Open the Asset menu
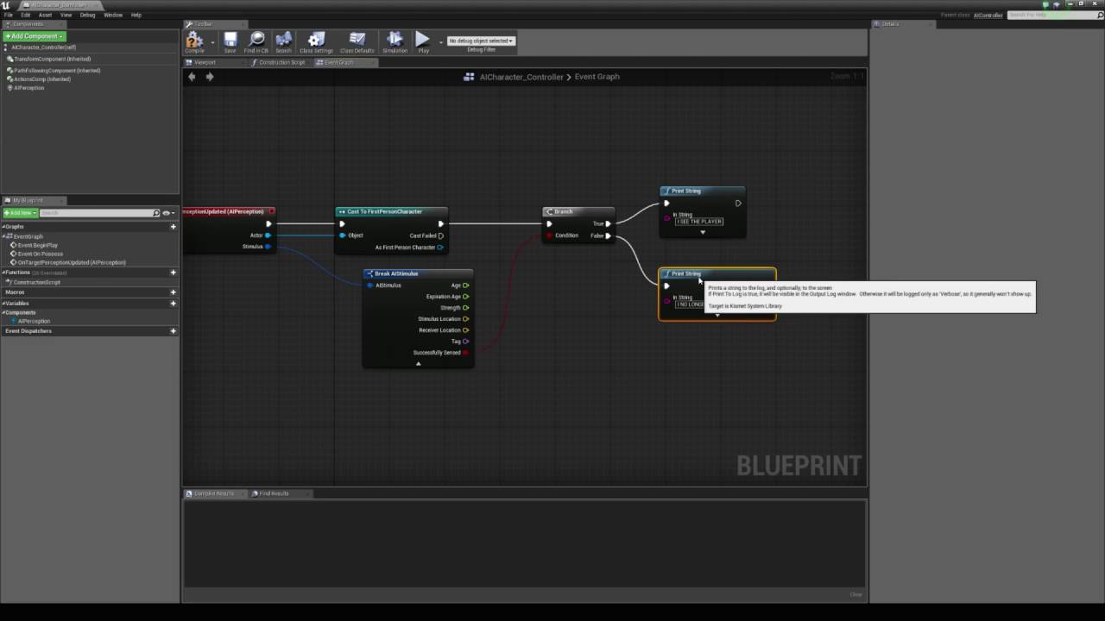The height and width of the screenshot is (621, 1105). [x=45, y=15]
